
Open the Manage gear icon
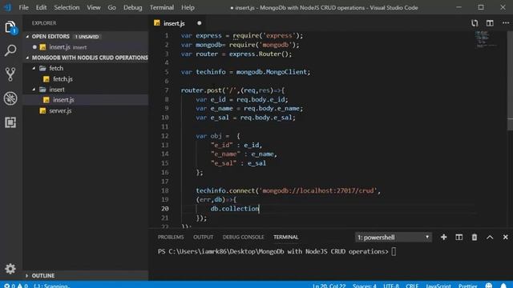(10, 269)
